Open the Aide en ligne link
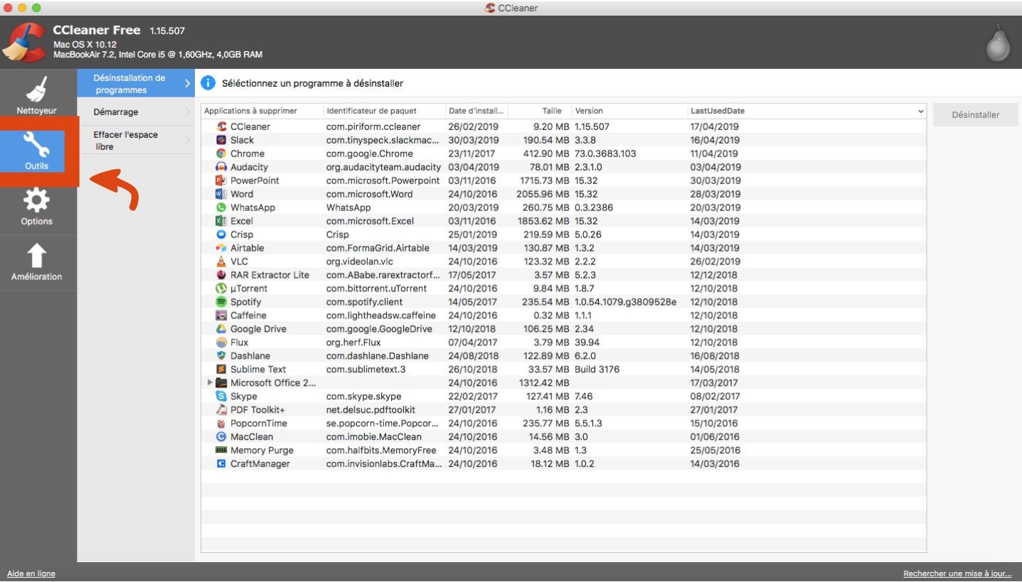1022x582 pixels. pos(31,573)
